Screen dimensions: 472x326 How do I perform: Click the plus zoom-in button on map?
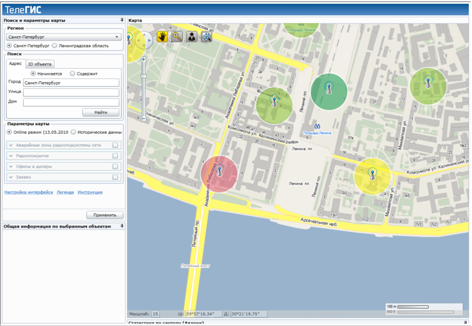pyautogui.click(x=143, y=60)
